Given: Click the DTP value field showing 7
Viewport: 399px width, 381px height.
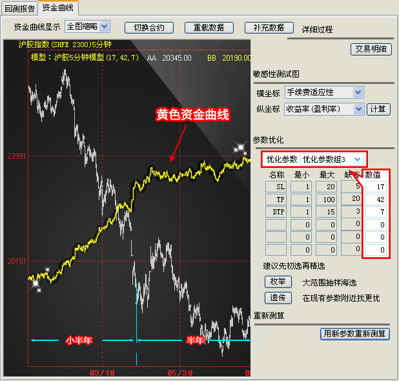Looking at the screenshot, I should pyautogui.click(x=376, y=212).
